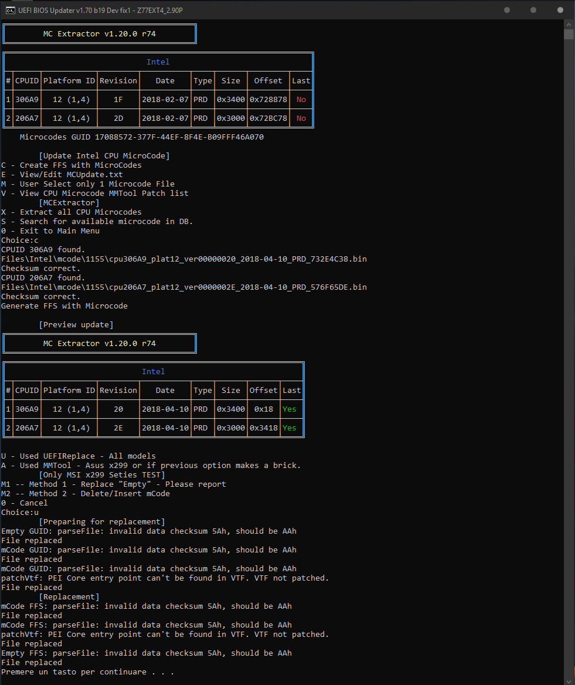Click 'CPUID 306A9 found.' line

(43, 250)
